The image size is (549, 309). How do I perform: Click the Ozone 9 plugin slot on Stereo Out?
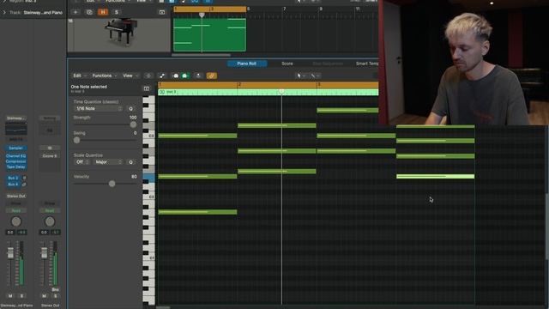[50, 156]
